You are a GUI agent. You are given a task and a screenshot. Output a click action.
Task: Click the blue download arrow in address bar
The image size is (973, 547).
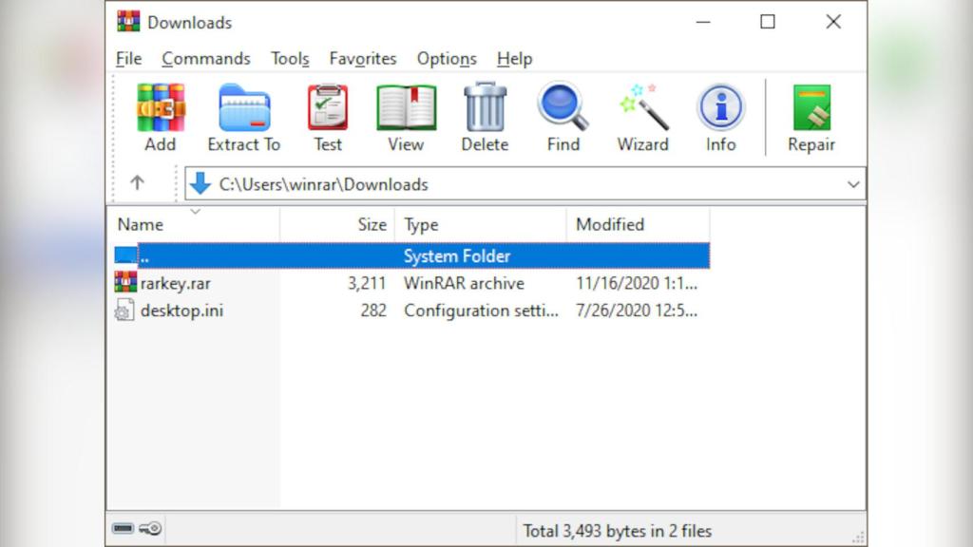click(200, 183)
